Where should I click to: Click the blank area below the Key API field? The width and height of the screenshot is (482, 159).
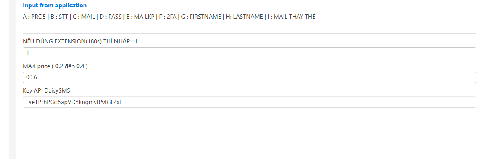249,133
